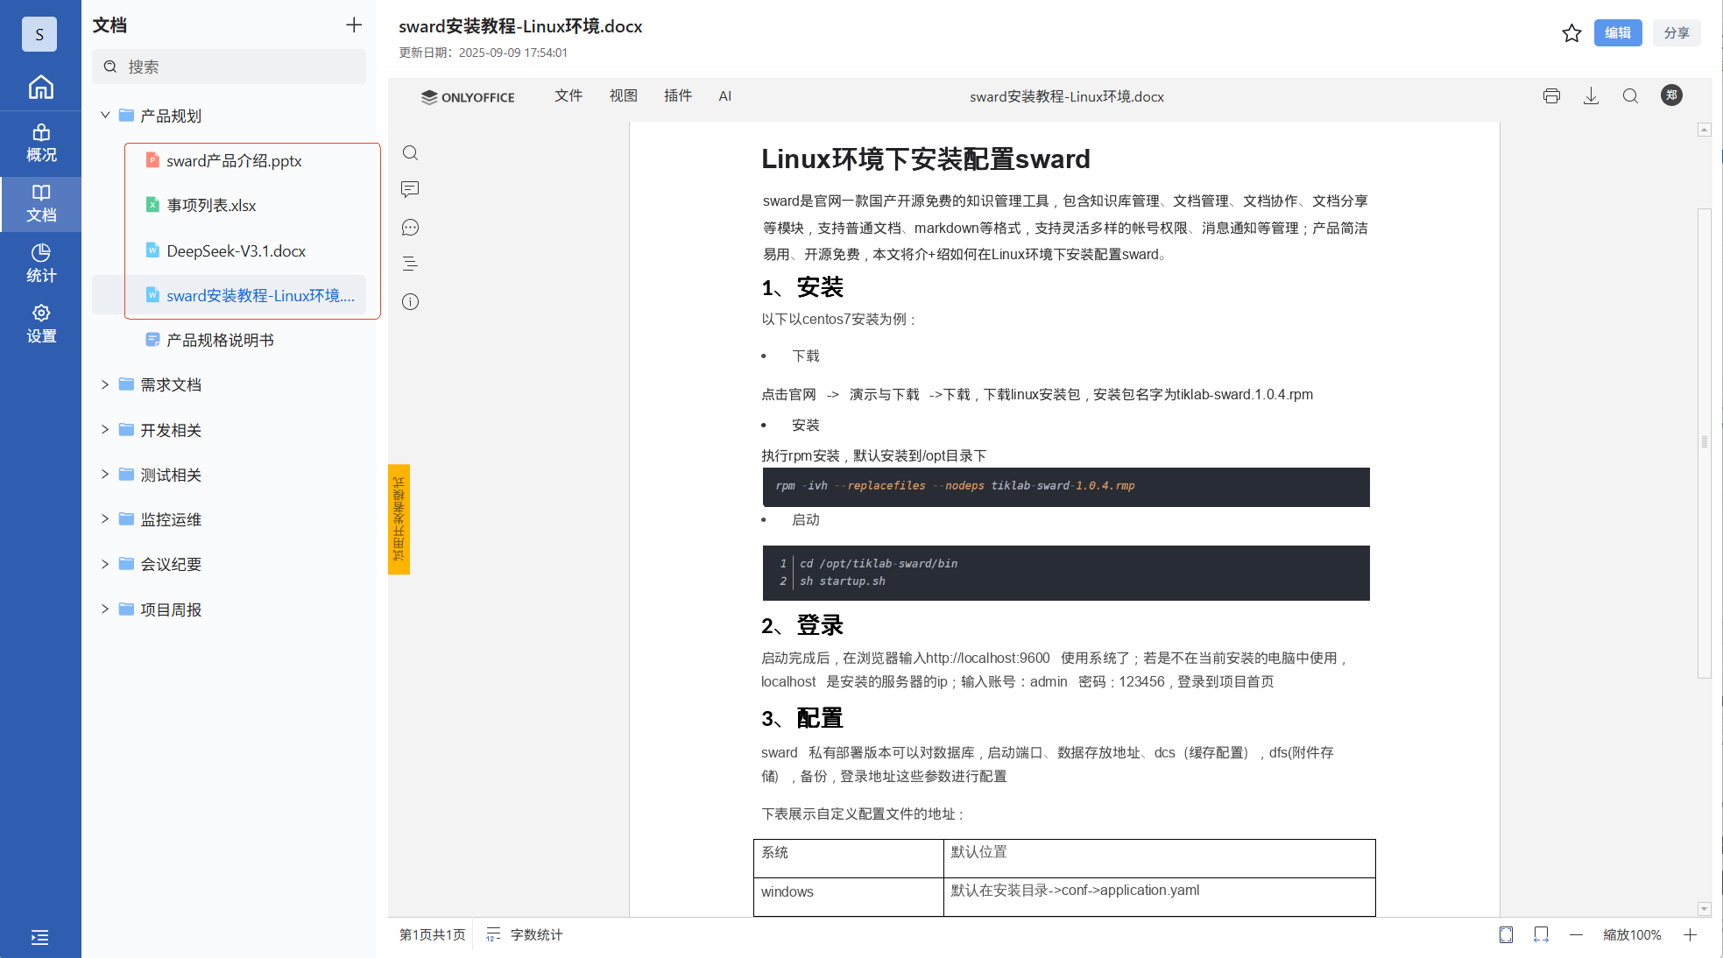Collapse the 产品规划 folder
The height and width of the screenshot is (958, 1723).
[105, 116]
